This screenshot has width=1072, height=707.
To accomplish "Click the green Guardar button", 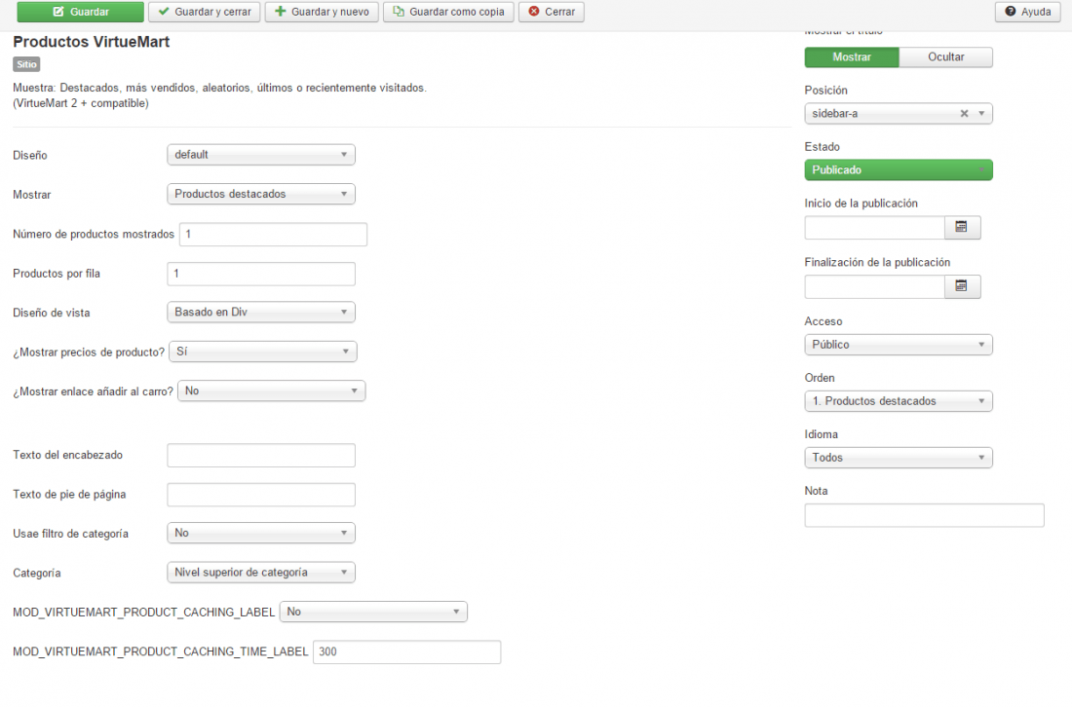I will [80, 12].
